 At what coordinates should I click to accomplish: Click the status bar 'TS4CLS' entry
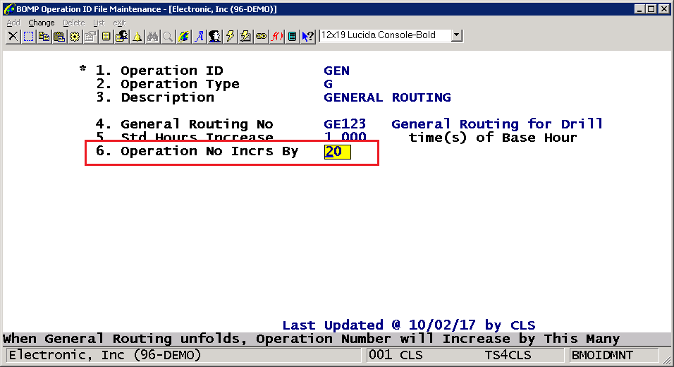(508, 356)
